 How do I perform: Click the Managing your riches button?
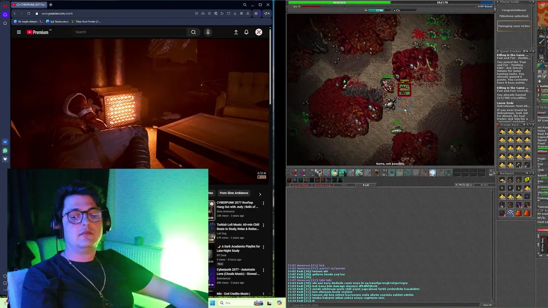click(514, 26)
